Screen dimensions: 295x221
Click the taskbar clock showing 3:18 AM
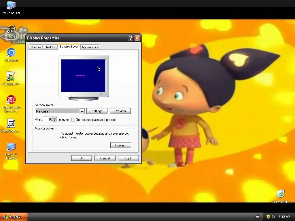[x=284, y=217]
